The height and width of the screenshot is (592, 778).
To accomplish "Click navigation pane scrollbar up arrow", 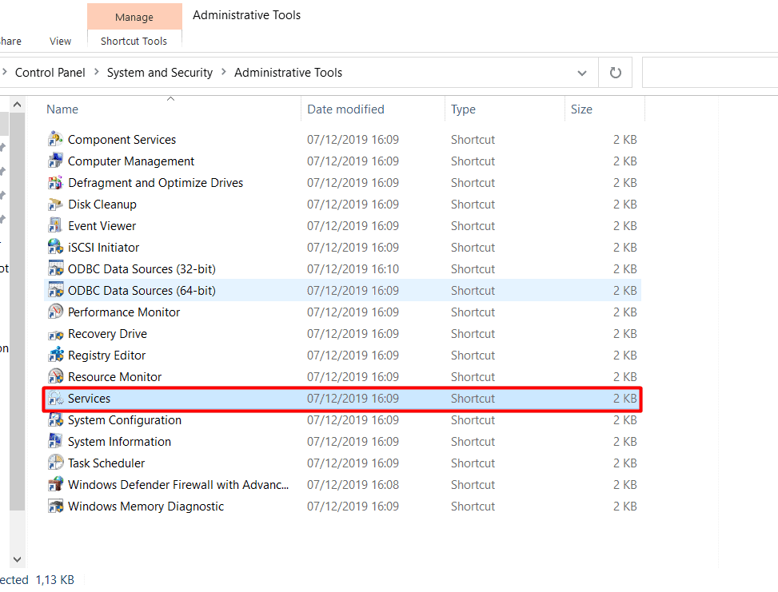I will click(17, 105).
